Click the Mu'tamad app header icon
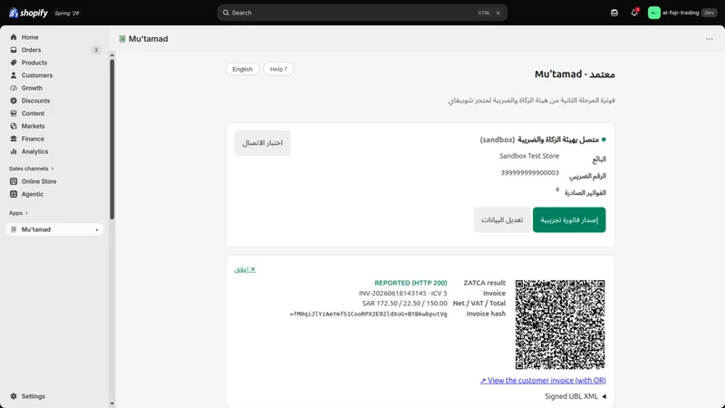Image resolution: width=725 pixels, height=408 pixels. (122, 39)
